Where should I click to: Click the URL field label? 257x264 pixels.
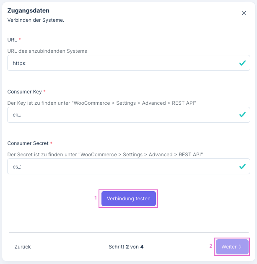tap(12, 39)
